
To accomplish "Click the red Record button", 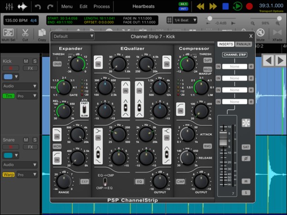I will (x=249, y=7).
